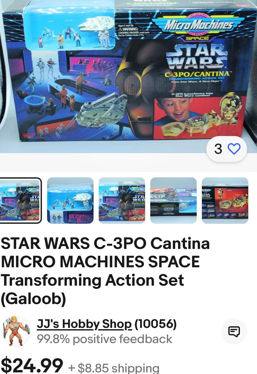
Task: Show the close-up figures window thumbnail
Action: pyautogui.click(x=70, y=201)
